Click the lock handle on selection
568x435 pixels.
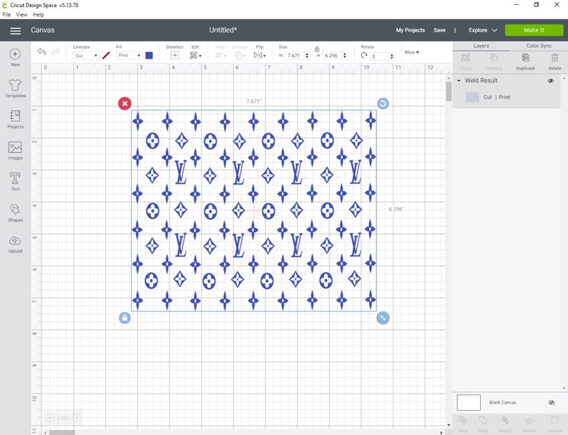coord(124,318)
